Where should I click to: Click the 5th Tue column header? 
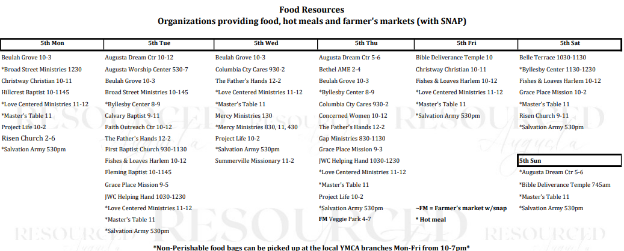pyautogui.click(x=159, y=43)
